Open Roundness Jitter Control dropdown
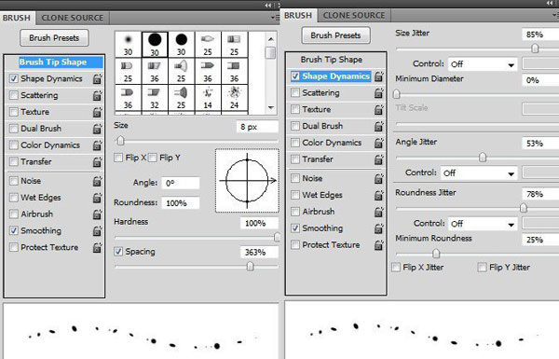The width and height of the screenshot is (559, 359). [x=483, y=224]
